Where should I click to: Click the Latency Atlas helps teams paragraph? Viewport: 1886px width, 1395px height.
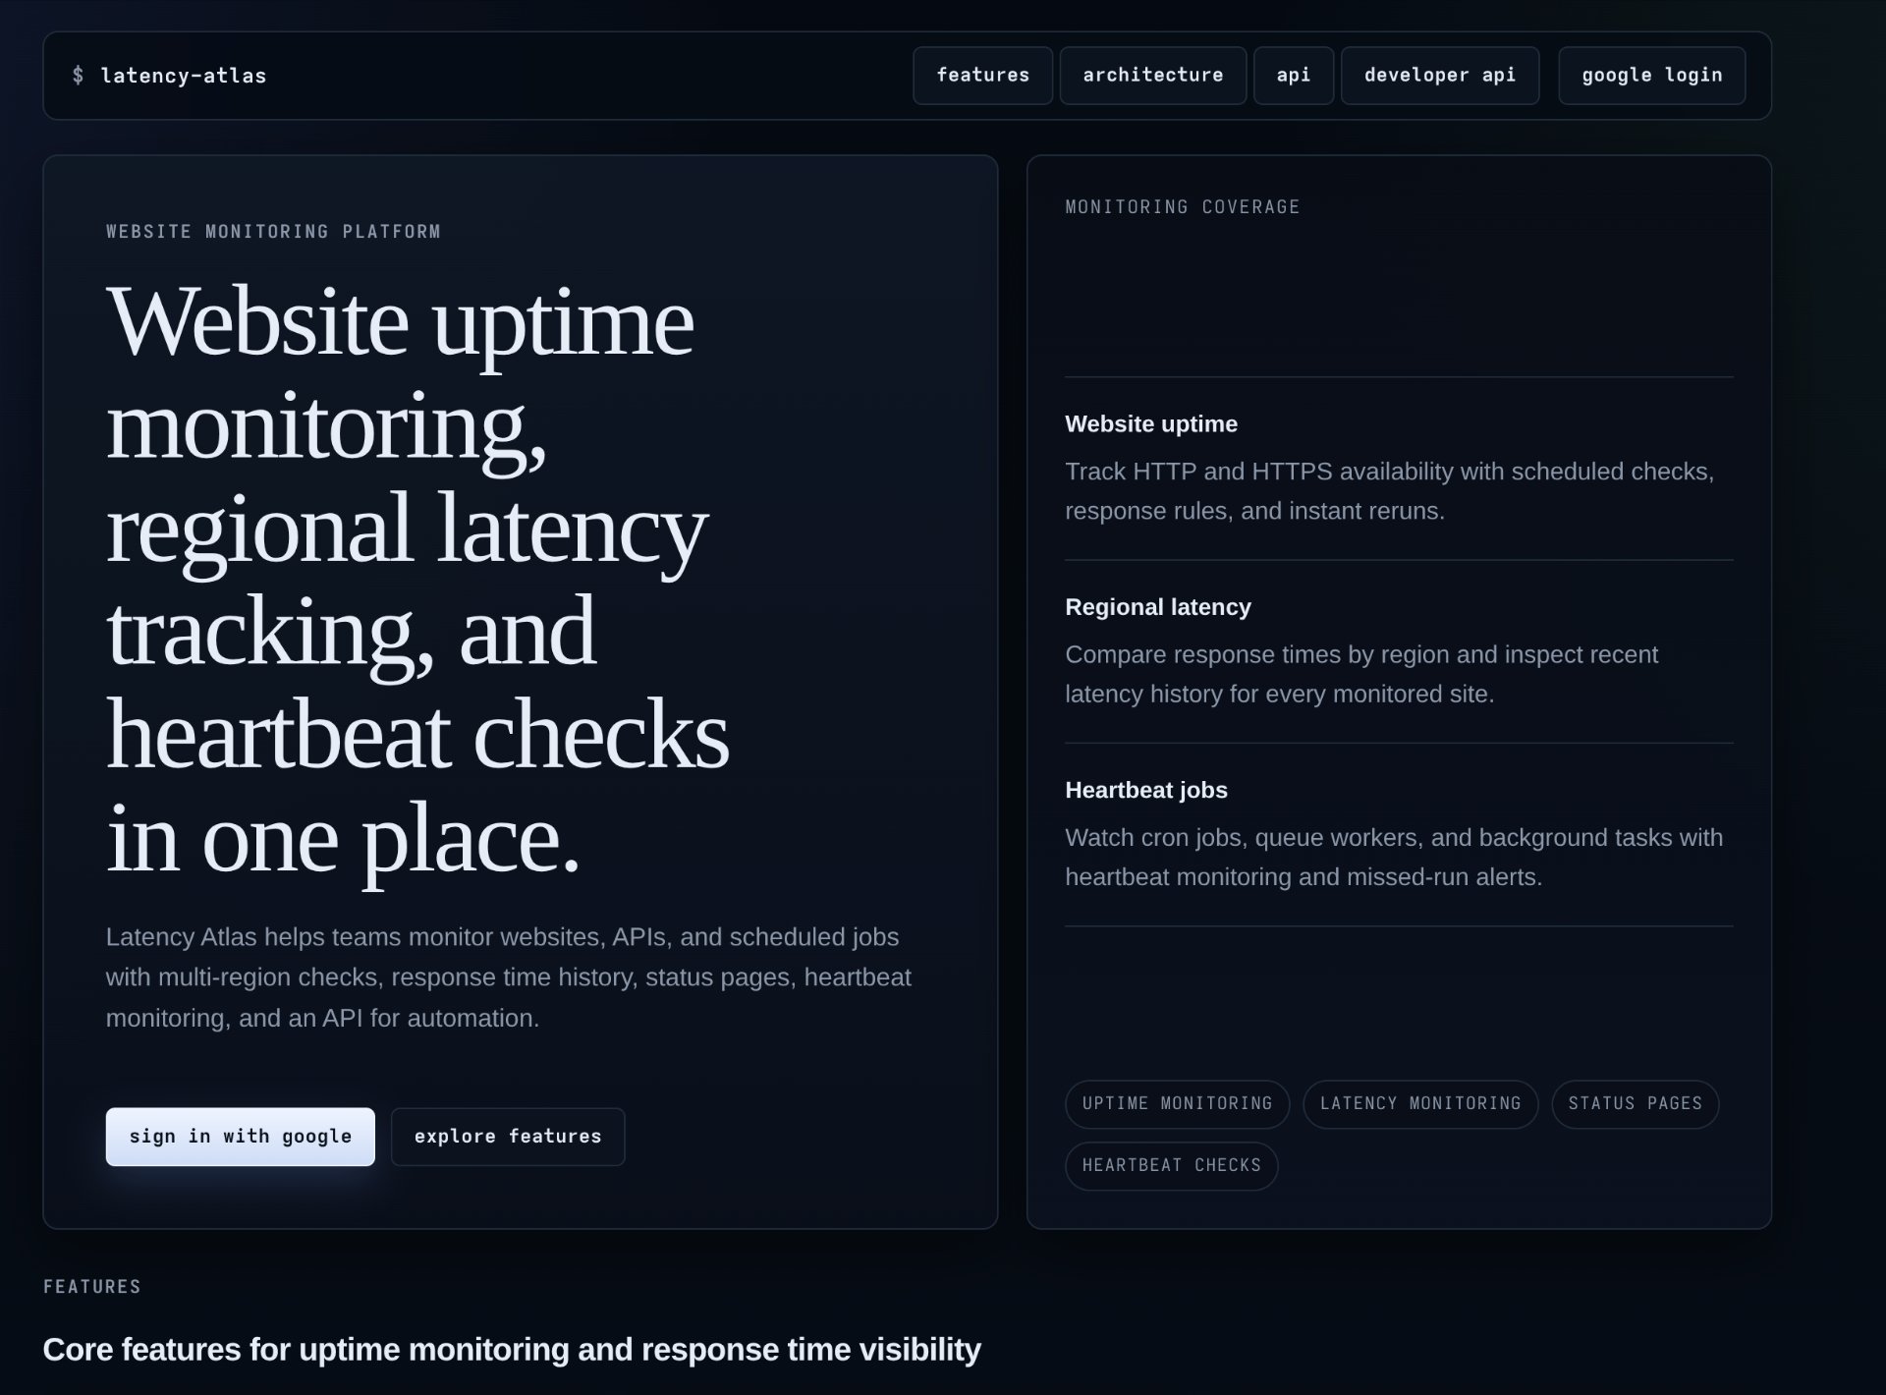[x=509, y=977]
